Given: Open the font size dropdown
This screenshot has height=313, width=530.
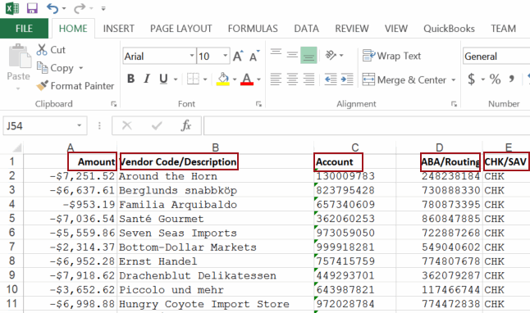Looking at the screenshot, I should pyautogui.click(x=225, y=56).
